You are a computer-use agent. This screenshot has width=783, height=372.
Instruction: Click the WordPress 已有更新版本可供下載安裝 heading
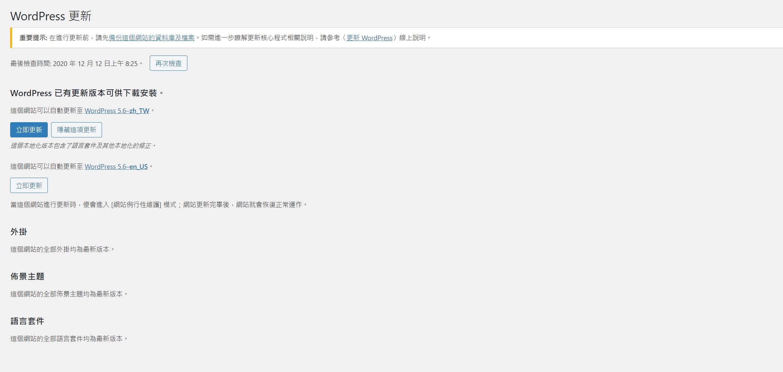pos(87,93)
